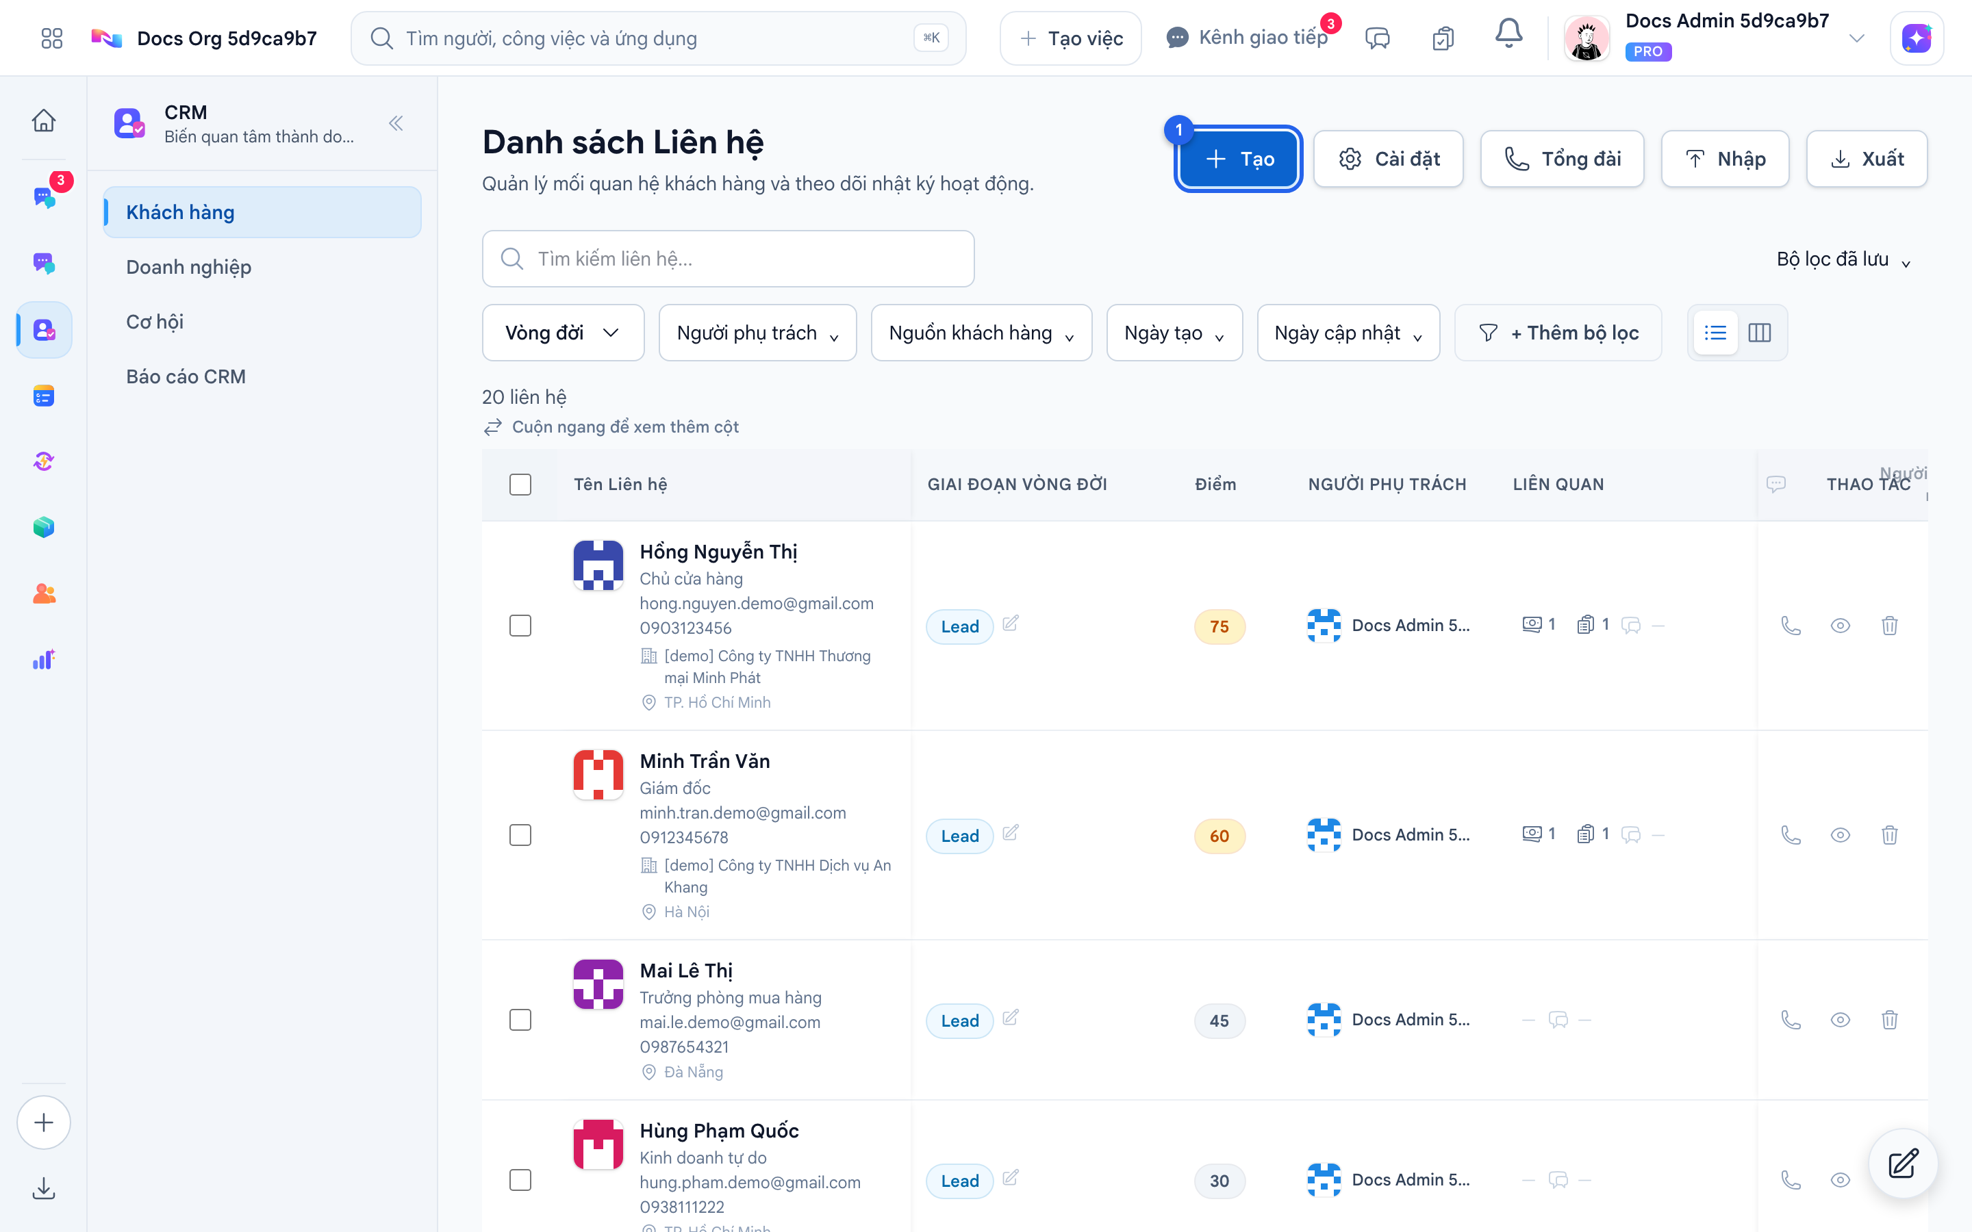Image resolution: width=1972 pixels, height=1232 pixels.
Task: Open the home icon in sidebar
Action: point(44,120)
